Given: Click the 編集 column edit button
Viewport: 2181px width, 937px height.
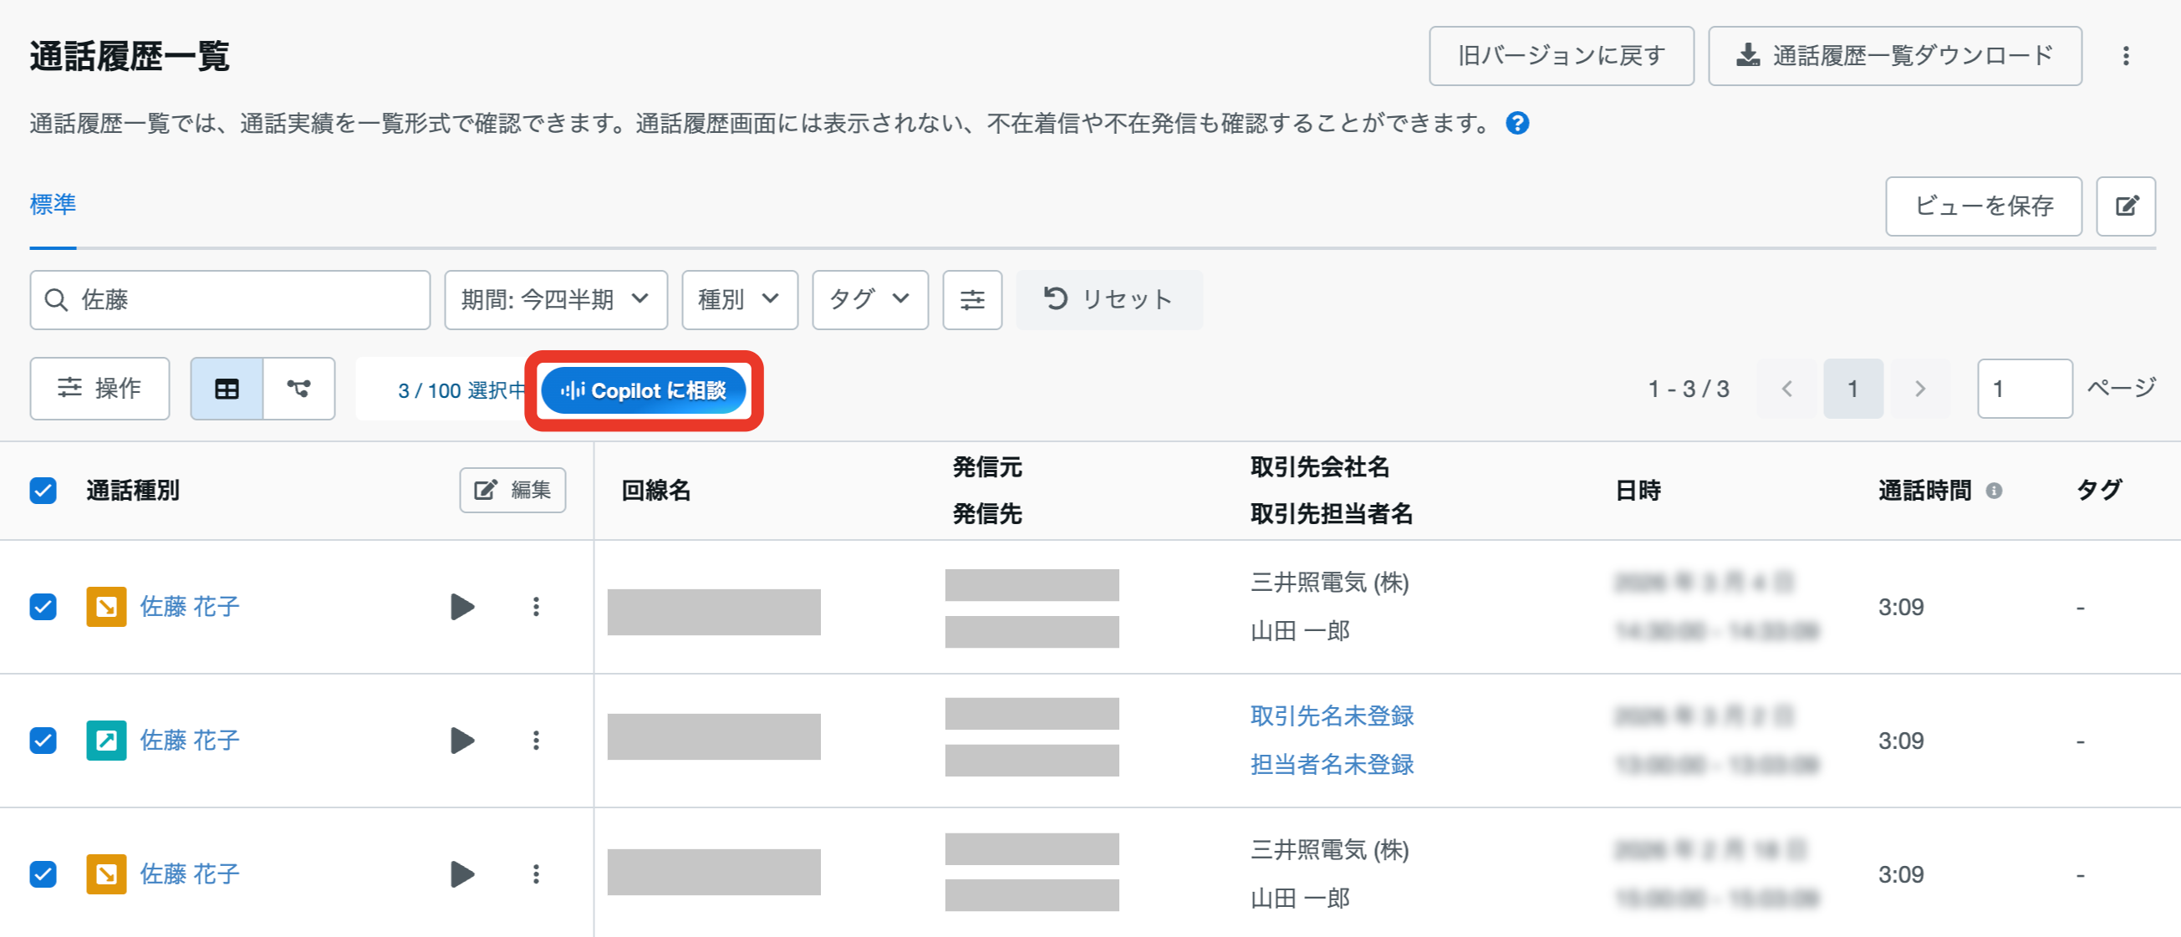Looking at the screenshot, I should click(513, 490).
